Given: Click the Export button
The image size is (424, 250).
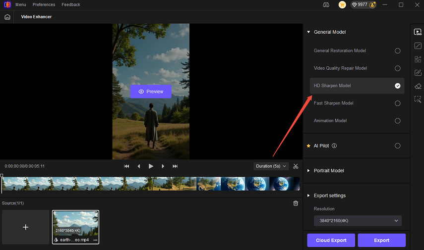Looking at the screenshot, I should click(x=381, y=240).
